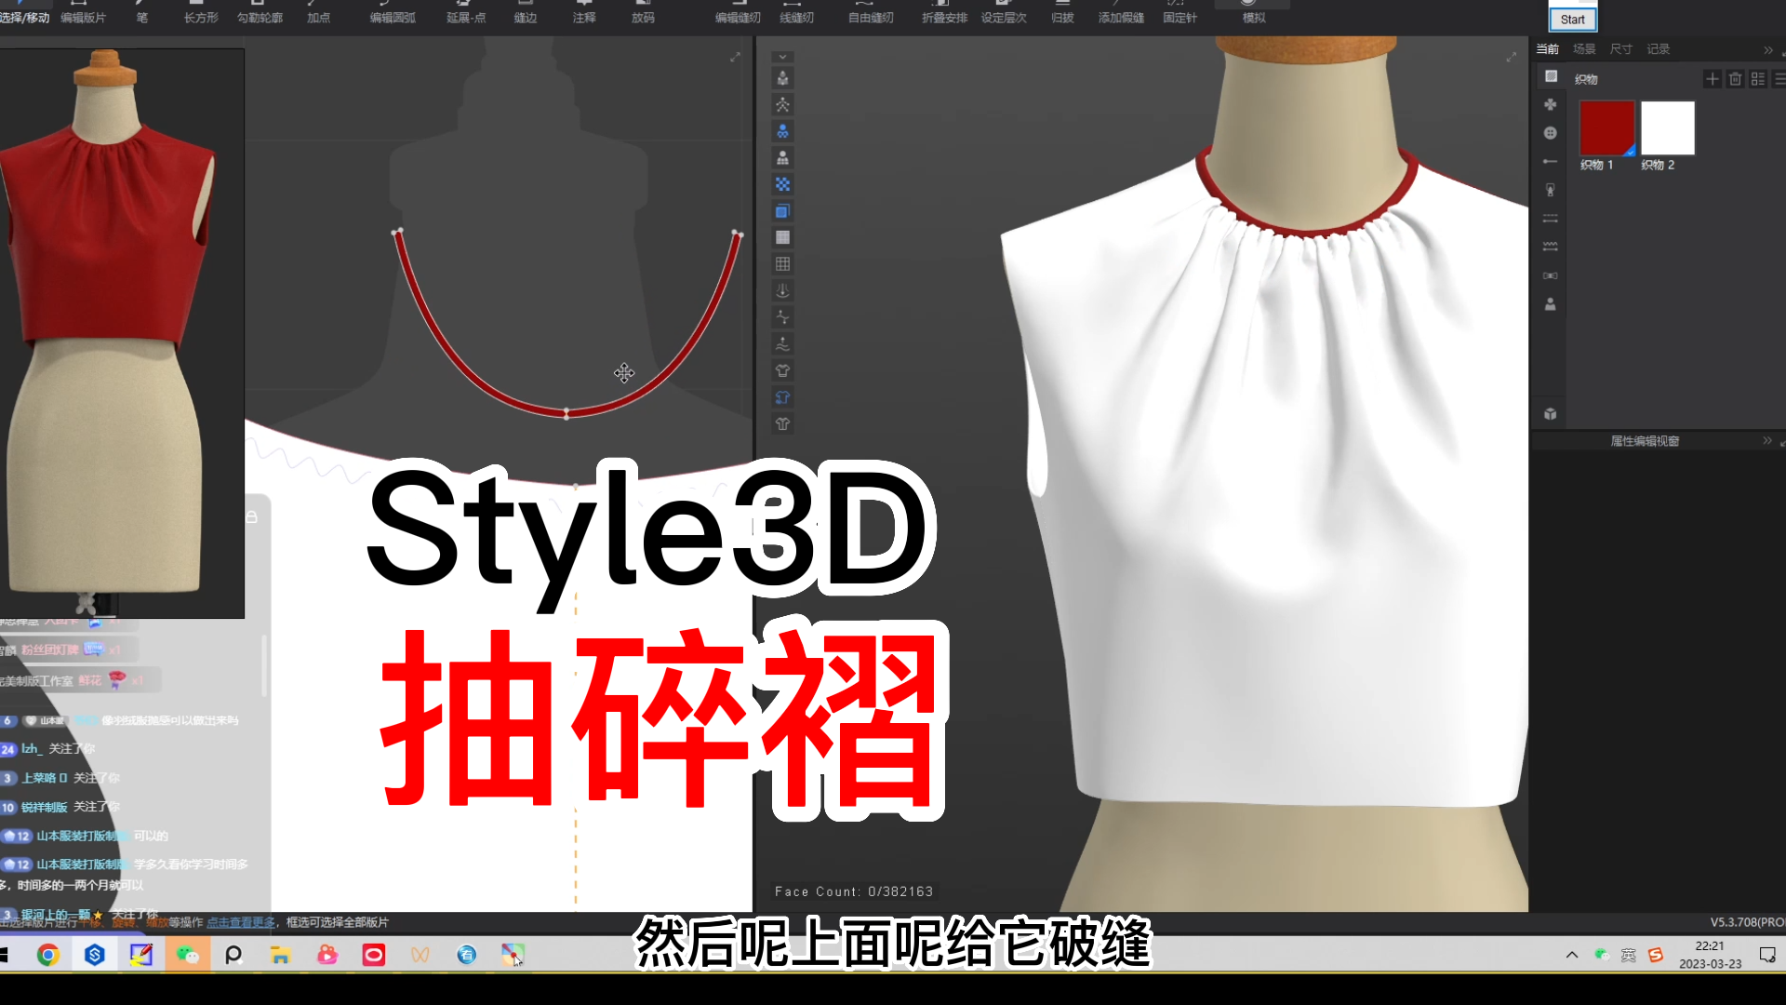This screenshot has width=1786, height=1005.
Task: Toggle solid gray mesh display icon
Action: click(782, 237)
